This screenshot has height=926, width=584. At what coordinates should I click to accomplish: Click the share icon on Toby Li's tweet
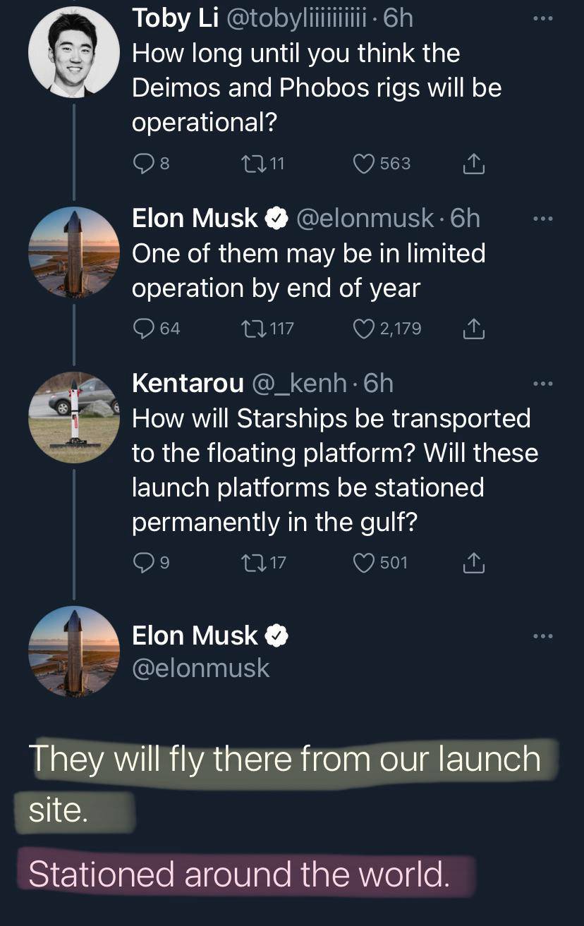point(473,163)
